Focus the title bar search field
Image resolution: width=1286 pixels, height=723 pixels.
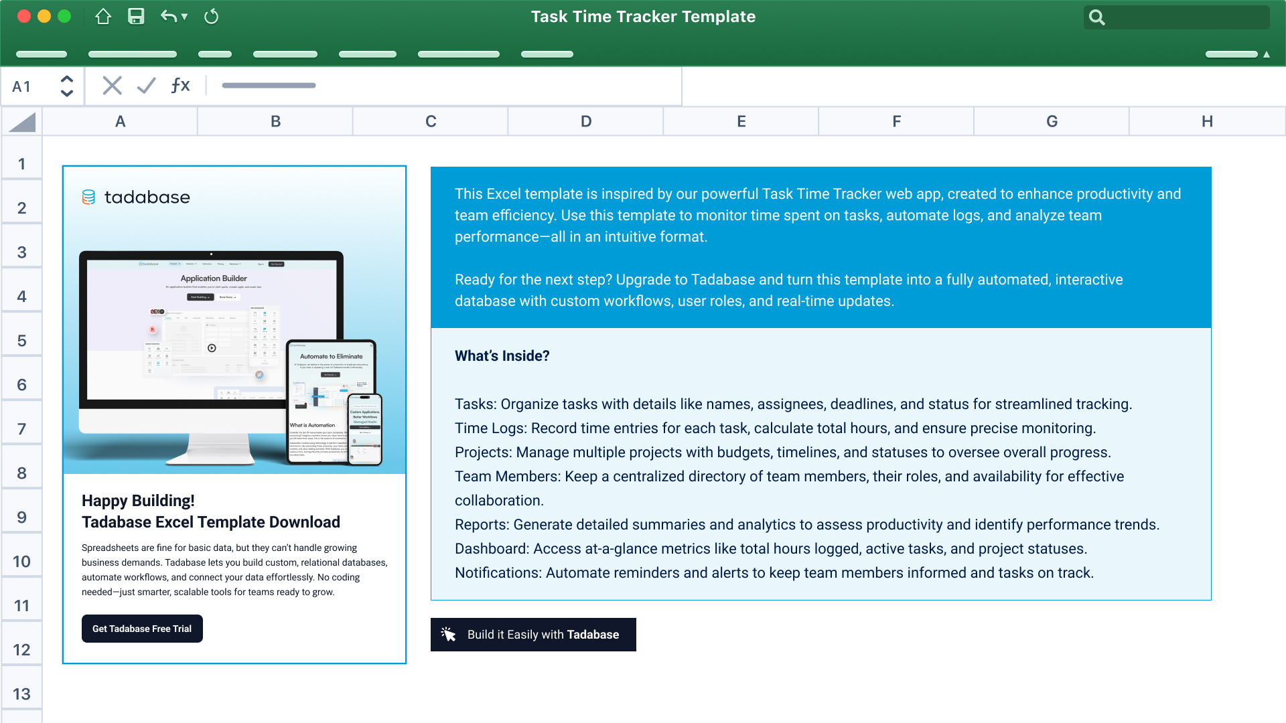(x=1176, y=17)
